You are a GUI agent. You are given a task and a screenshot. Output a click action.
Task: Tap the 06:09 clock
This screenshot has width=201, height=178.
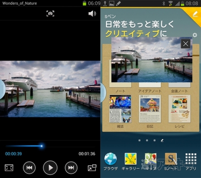click(94, 3)
